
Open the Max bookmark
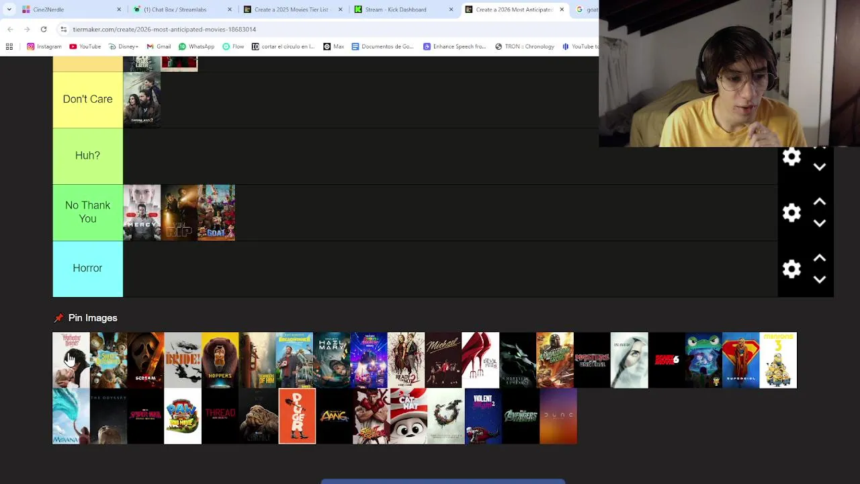click(x=334, y=46)
